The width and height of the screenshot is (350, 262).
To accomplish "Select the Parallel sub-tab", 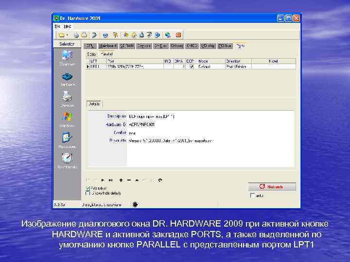I will coord(106,54).
